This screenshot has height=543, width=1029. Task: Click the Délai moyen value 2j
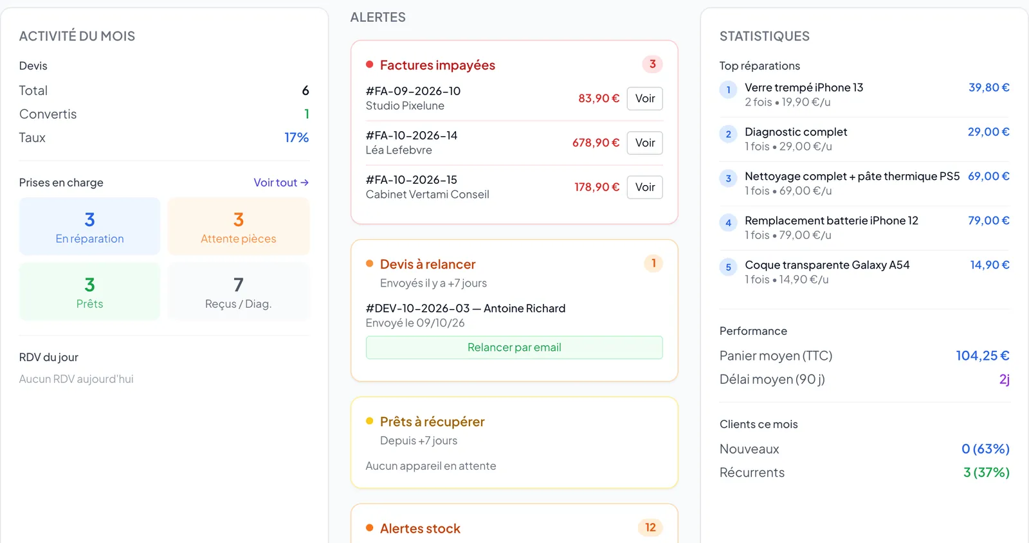[1005, 379]
